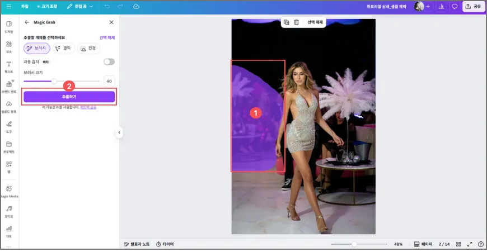Open the 디자인 (Design) sidebar tab
Screen dimensions: 487x252
tap(9, 27)
